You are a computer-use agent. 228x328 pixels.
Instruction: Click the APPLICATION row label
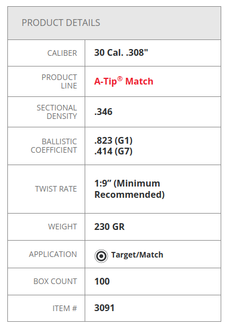click(53, 254)
